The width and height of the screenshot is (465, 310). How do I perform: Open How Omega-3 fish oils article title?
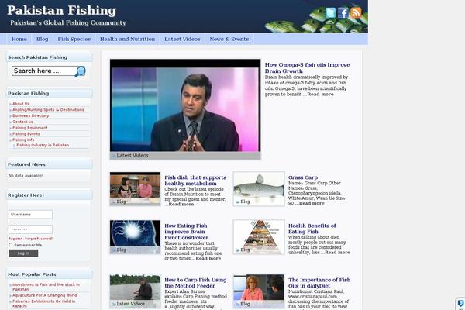coord(307,68)
